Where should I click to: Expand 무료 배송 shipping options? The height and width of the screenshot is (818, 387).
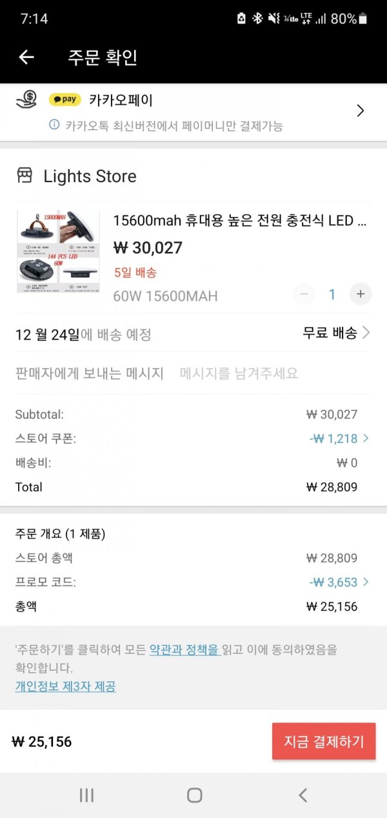337,333
